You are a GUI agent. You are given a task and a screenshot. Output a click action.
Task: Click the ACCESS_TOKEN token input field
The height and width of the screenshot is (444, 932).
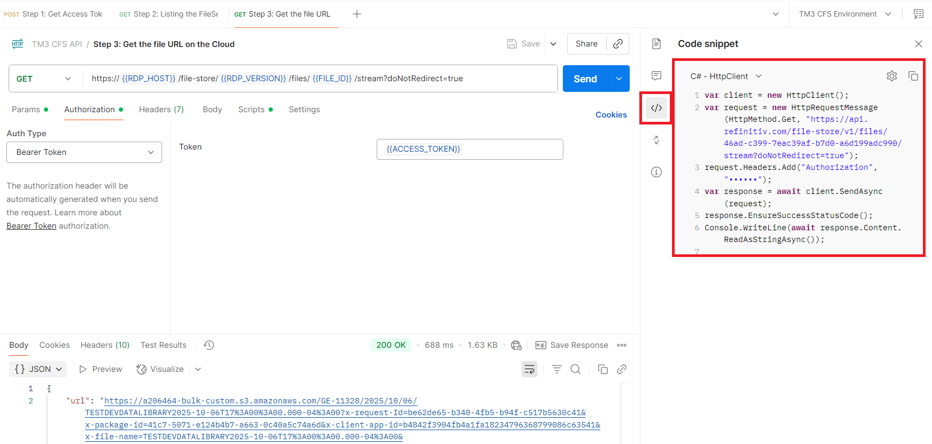pos(469,149)
